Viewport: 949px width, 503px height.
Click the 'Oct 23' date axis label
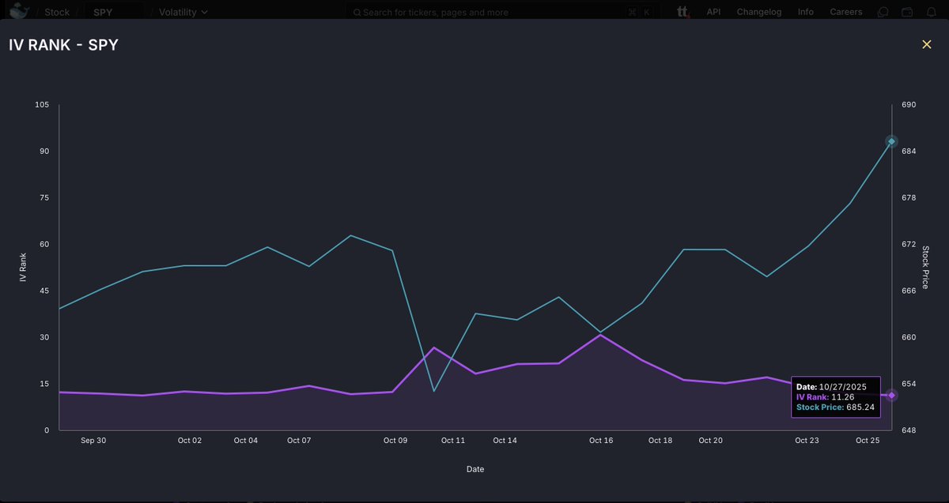pyautogui.click(x=807, y=441)
